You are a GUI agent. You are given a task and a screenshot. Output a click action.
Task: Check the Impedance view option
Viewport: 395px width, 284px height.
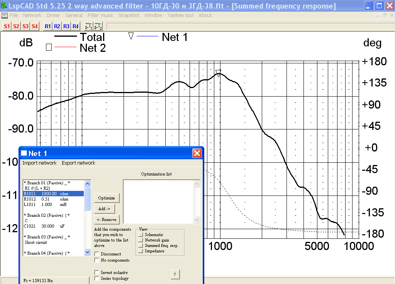[141, 251]
